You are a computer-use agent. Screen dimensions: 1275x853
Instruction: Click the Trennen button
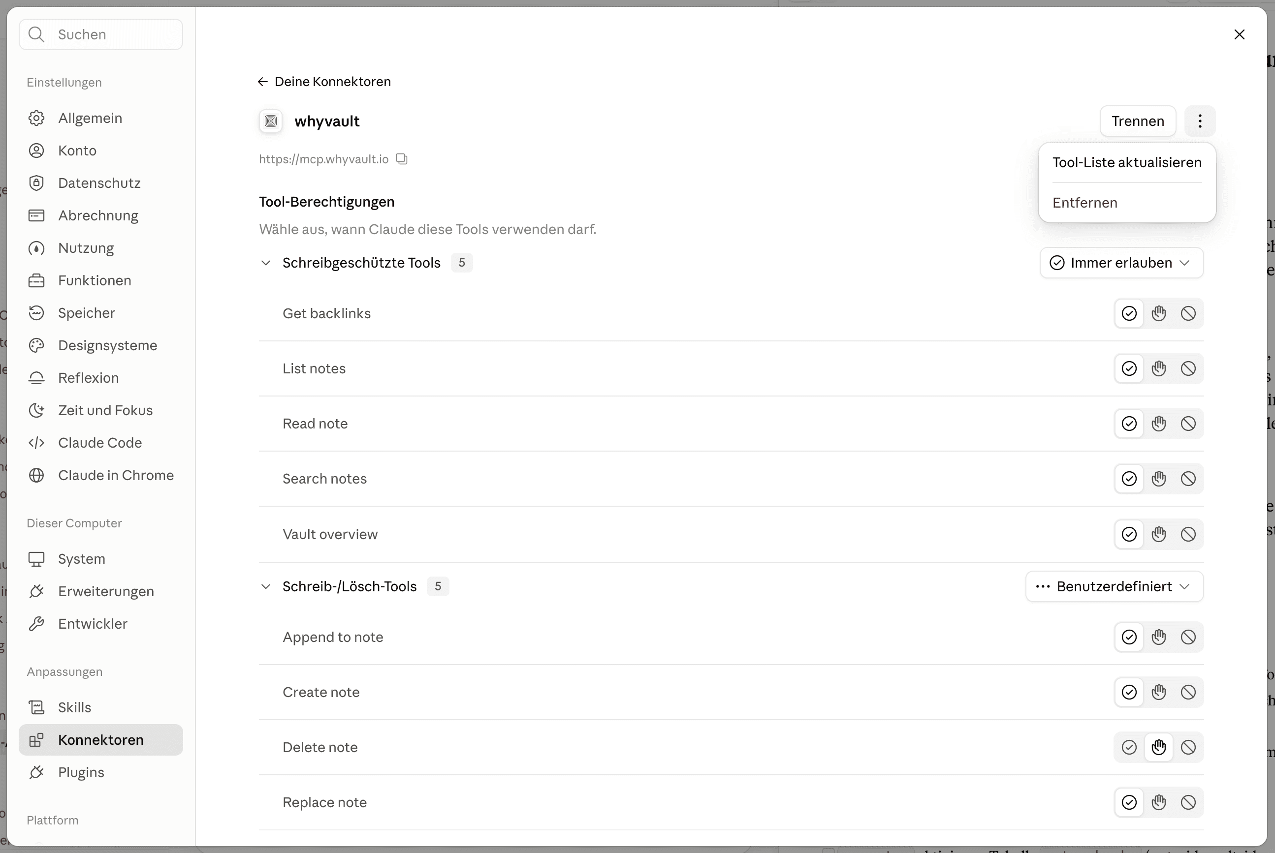click(x=1138, y=121)
